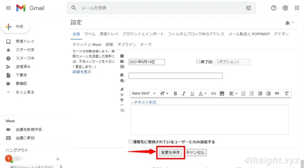Switch to フィルタとブロック中のアドレス tab

pos(196,34)
